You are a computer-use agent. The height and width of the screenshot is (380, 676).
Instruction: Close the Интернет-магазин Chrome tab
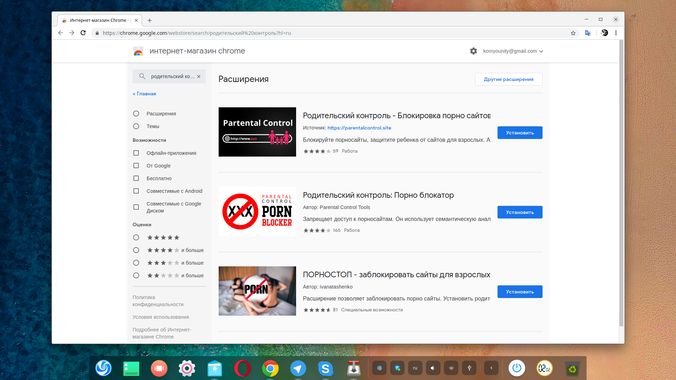136,20
